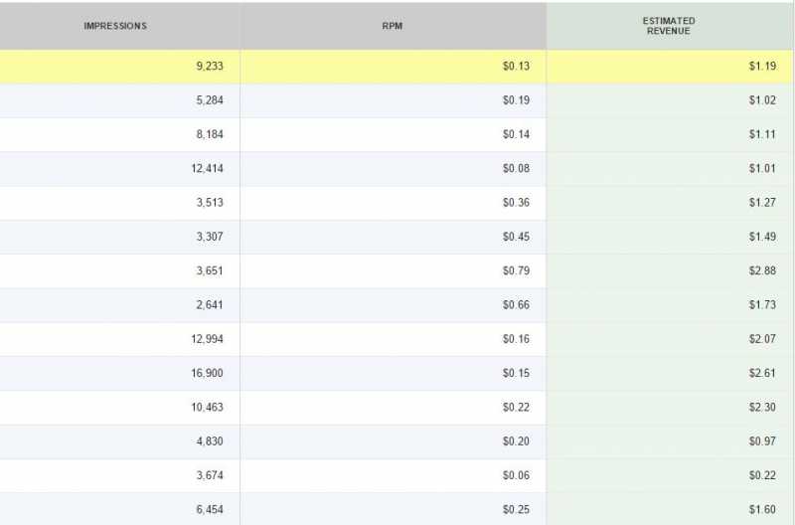This screenshot has height=525, width=795.
Task: Click the $1.19 estimated revenue cell
Action: 762,67
